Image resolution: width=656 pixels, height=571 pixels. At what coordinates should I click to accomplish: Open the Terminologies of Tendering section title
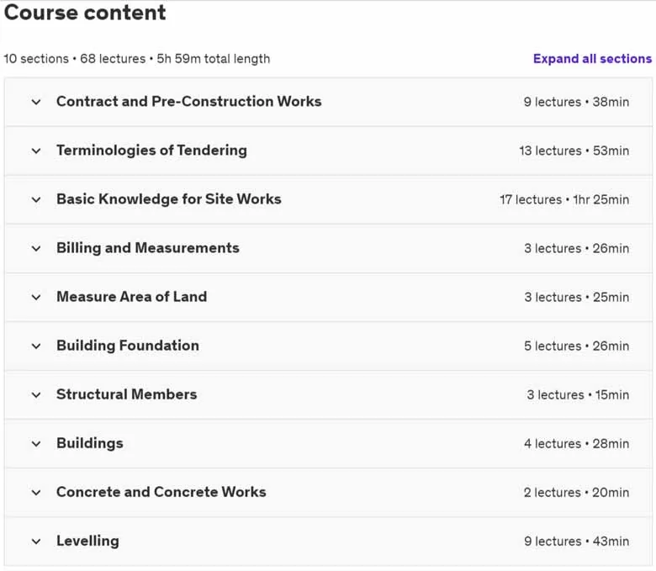[x=151, y=151]
